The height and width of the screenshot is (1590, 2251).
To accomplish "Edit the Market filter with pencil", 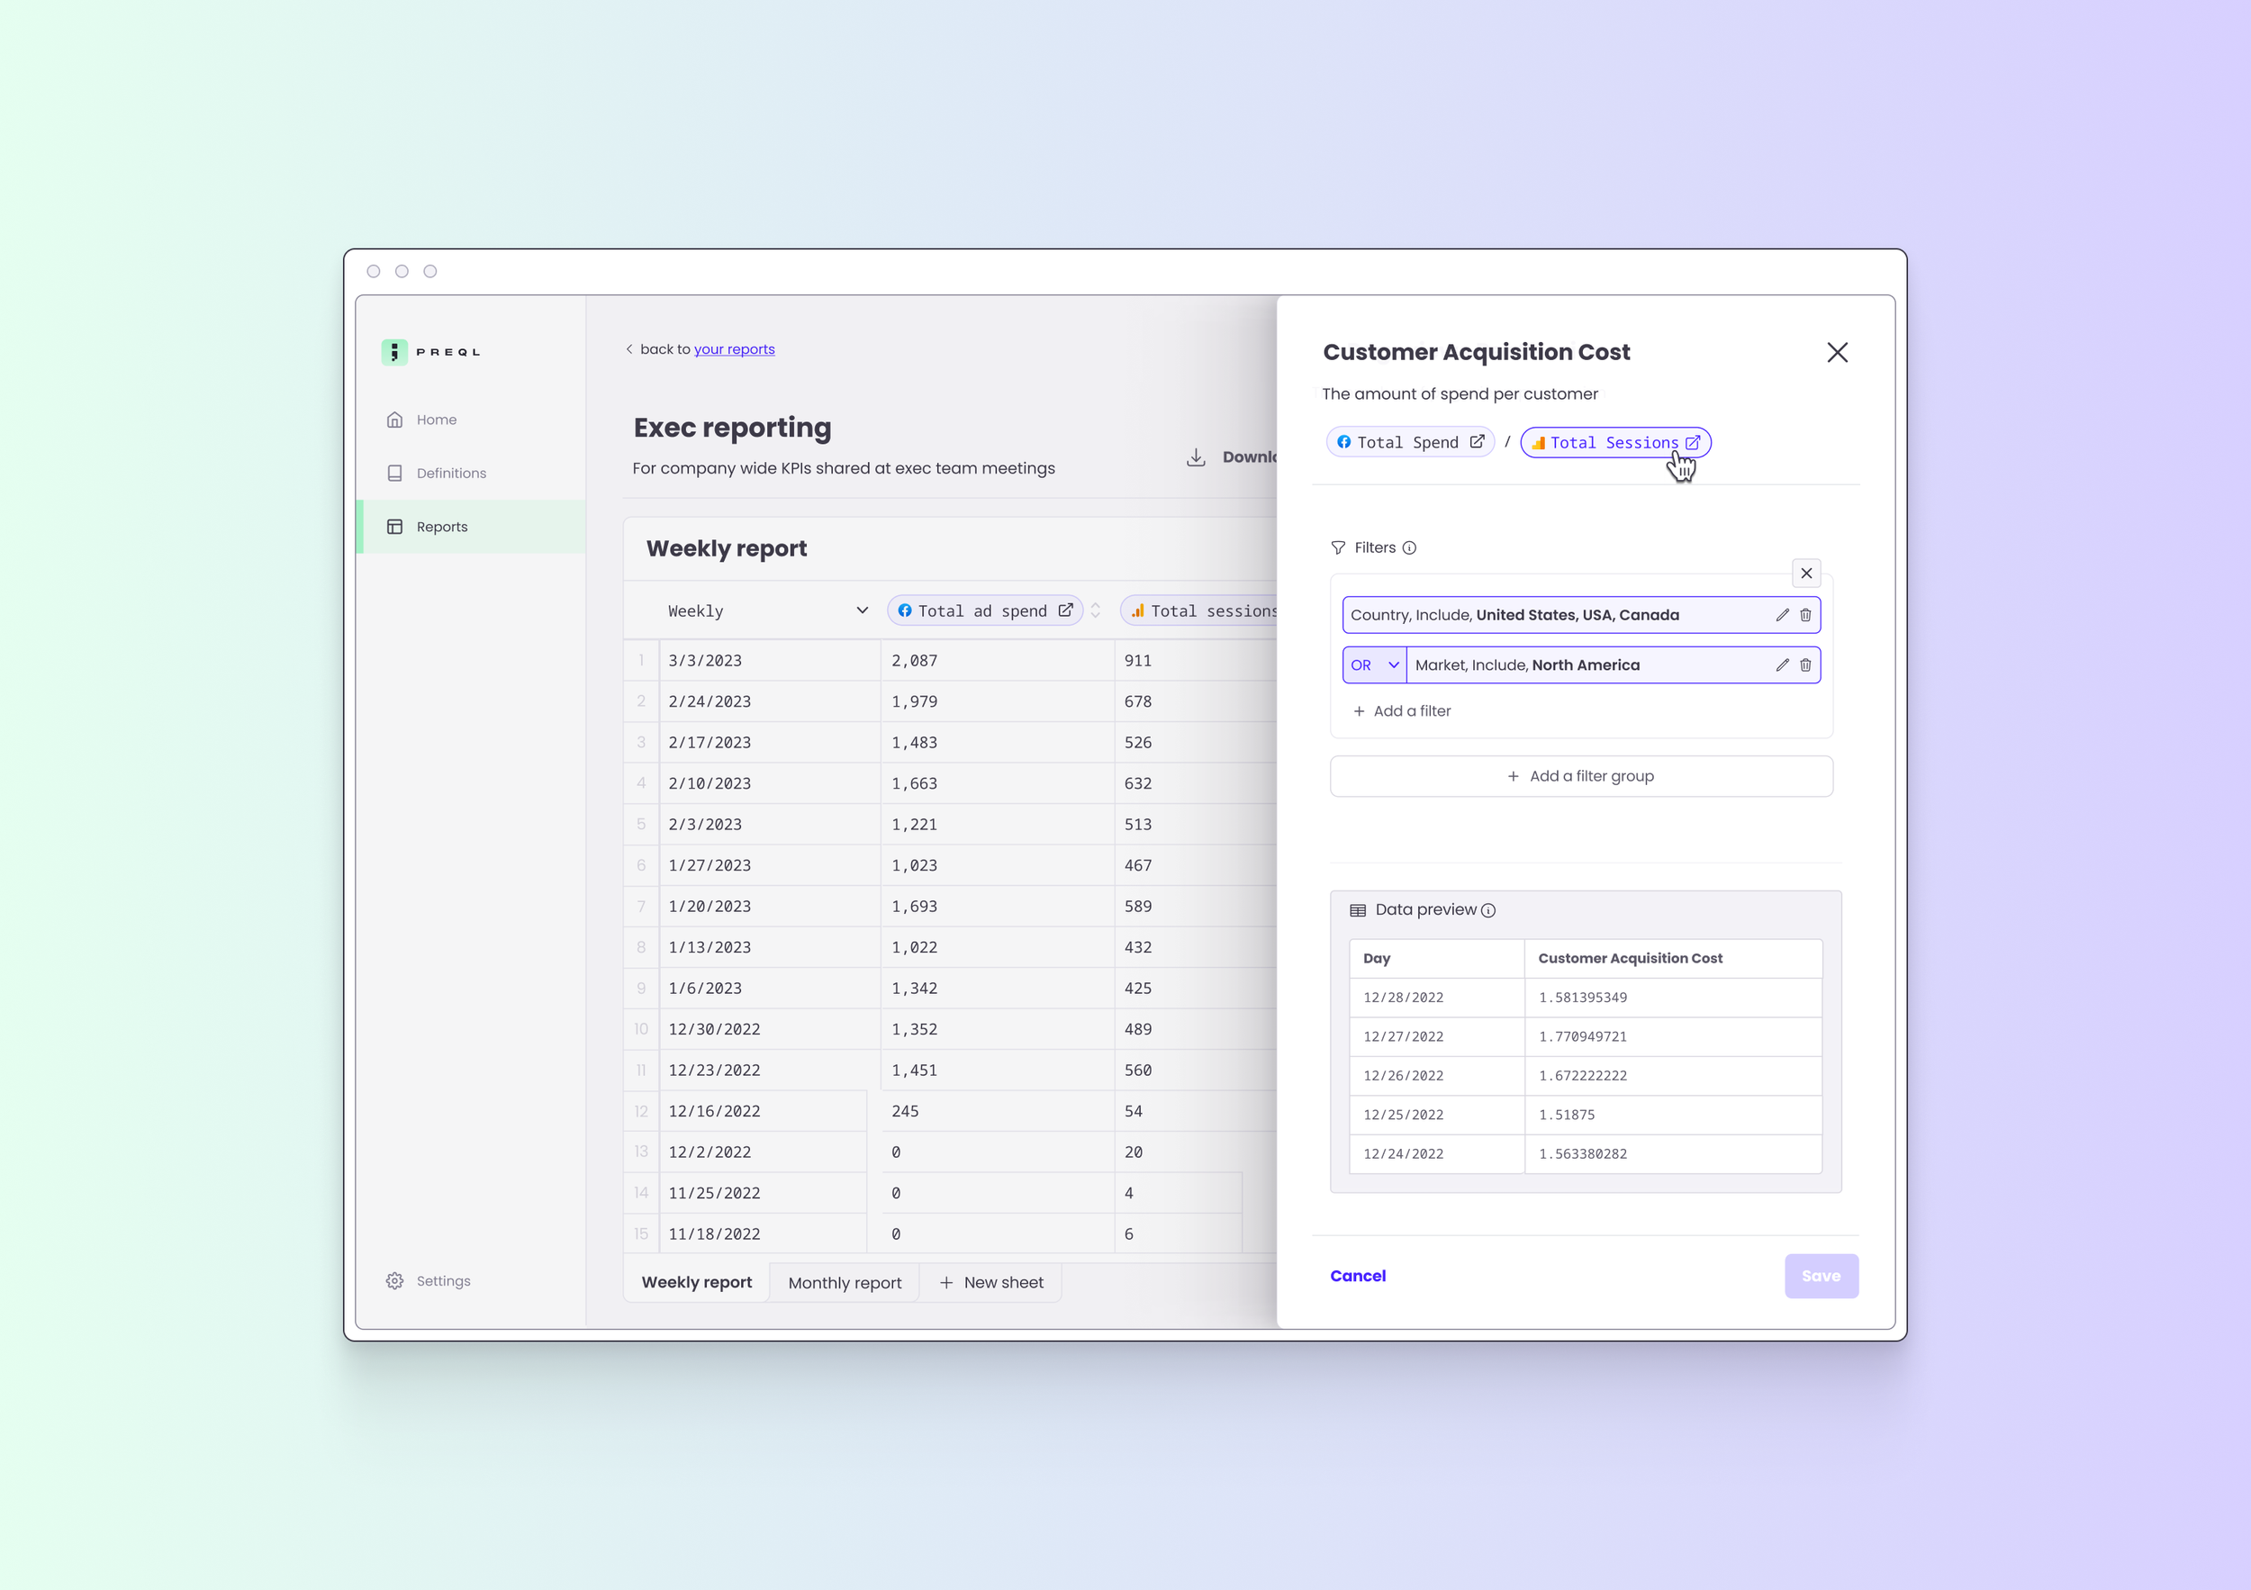I will pyautogui.click(x=1783, y=664).
